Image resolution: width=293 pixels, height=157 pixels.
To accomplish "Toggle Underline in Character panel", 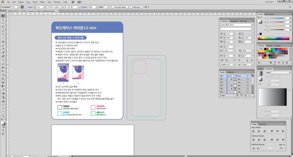I will [247, 60].
